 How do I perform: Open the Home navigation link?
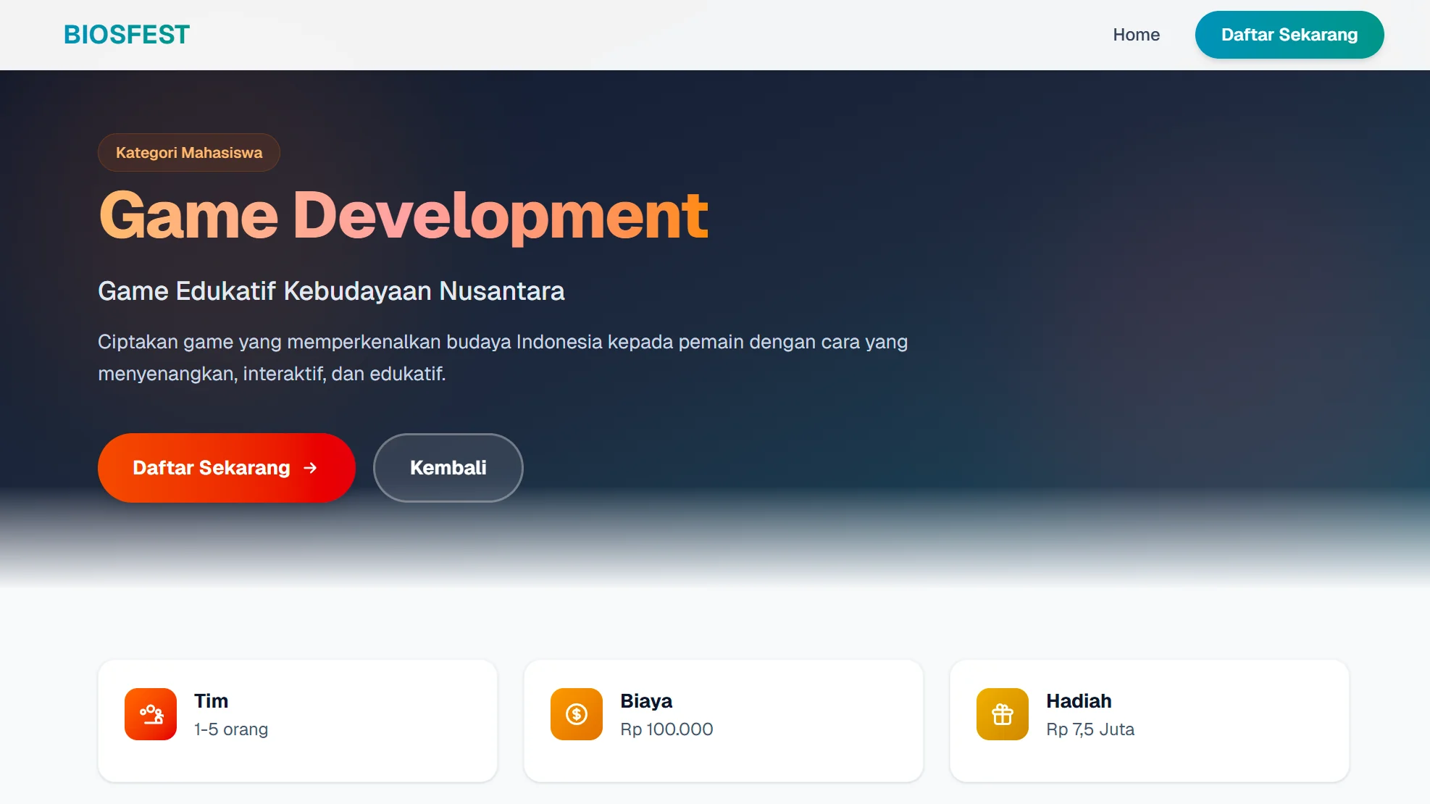pyautogui.click(x=1136, y=35)
